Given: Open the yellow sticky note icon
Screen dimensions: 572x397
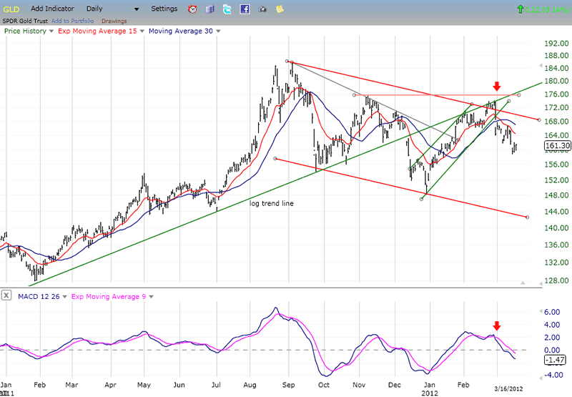Looking at the screenshot, I should point(278,9).
